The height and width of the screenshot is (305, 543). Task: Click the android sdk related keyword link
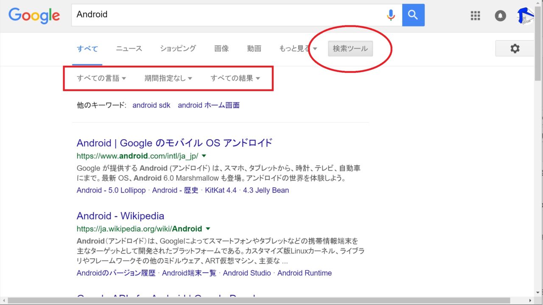point(151,105)
